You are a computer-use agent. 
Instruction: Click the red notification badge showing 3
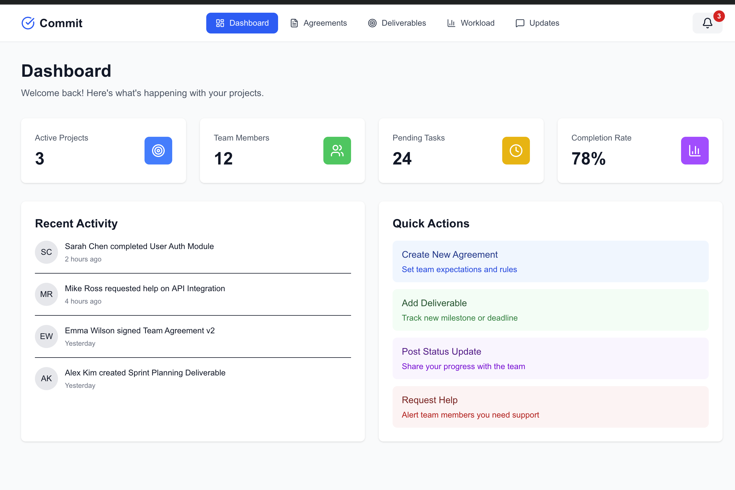pos(719,16)
